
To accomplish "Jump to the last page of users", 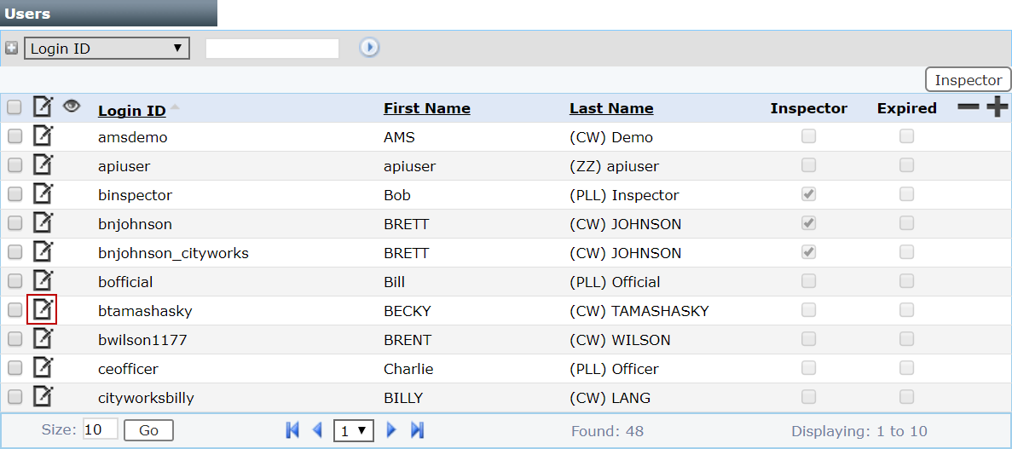I will [417, 430].
